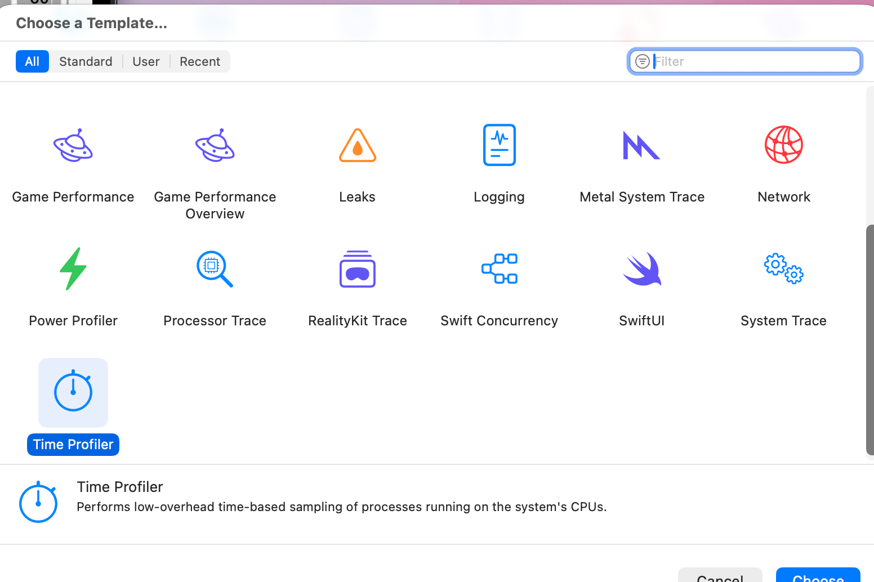Viewport: 874px width, 582px height.
Task: Click the "Leaks" label
Action: tap(358, 197)
